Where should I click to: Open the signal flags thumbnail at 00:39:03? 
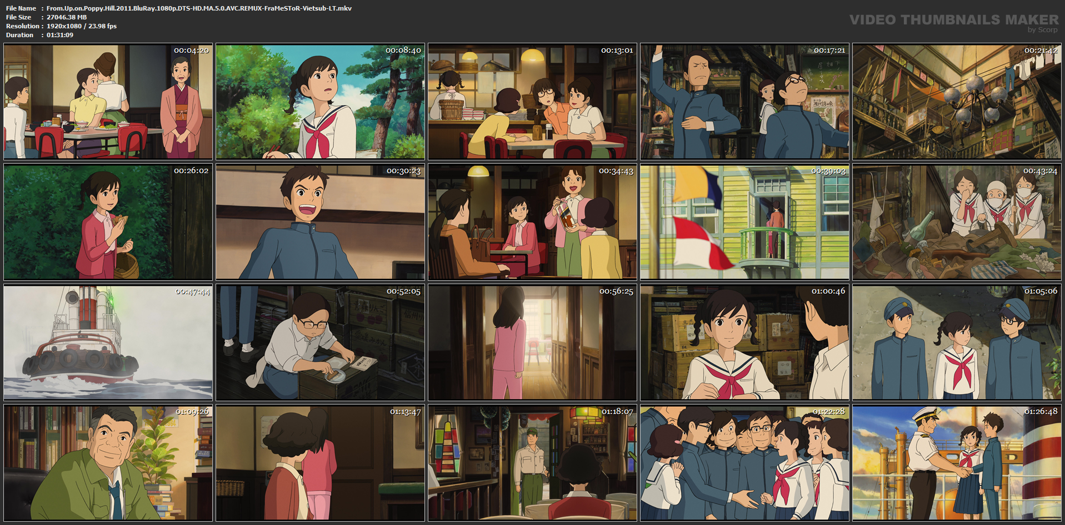(x=745, y=222)
